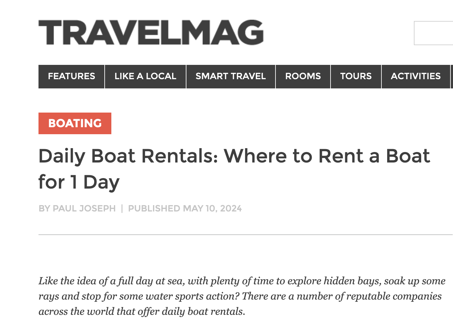
Task: Click the TravelMag logo
Action: click(x=151, y=32)
